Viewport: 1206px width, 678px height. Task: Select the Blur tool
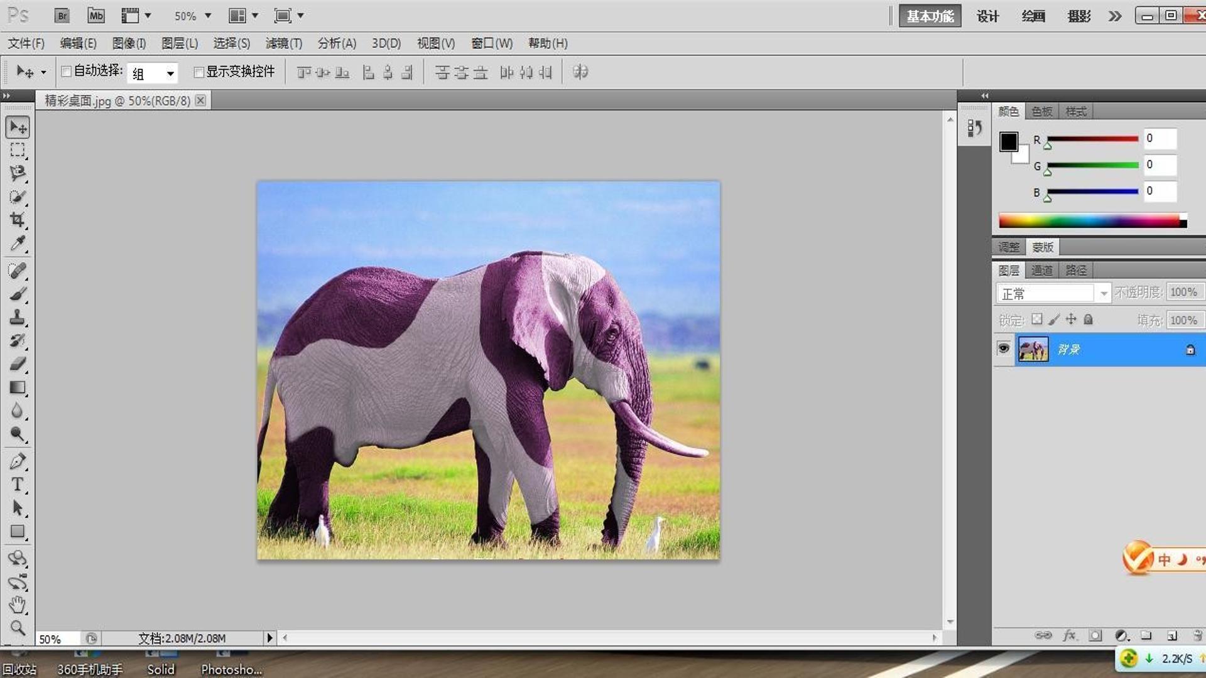pyautogui.click(x=18, y=411)
